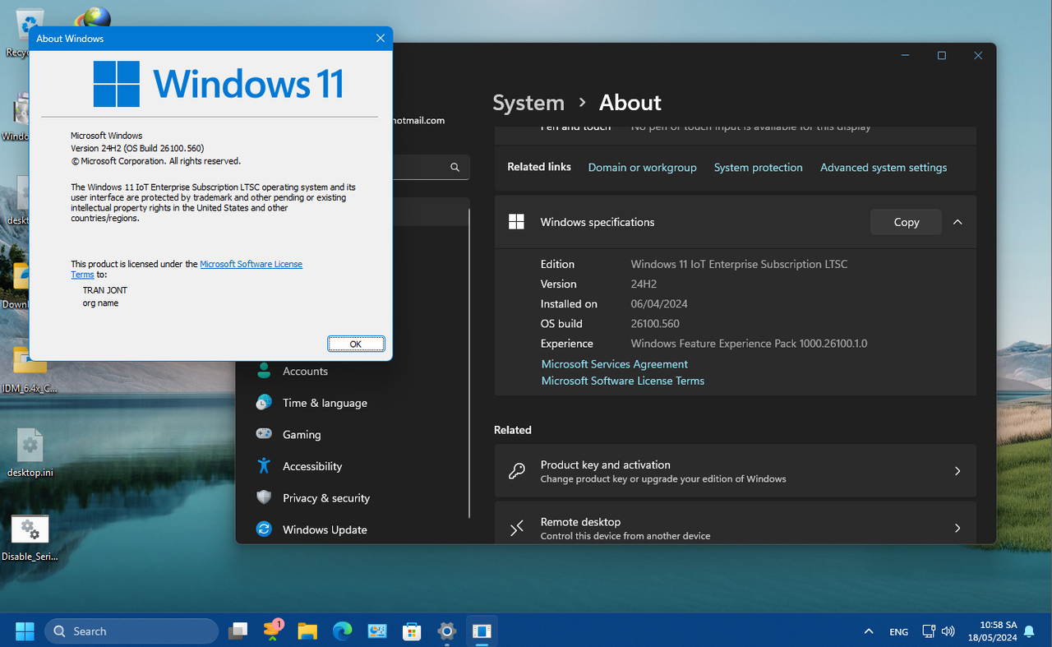Open the volume tray icon

[x=948, y=631]
